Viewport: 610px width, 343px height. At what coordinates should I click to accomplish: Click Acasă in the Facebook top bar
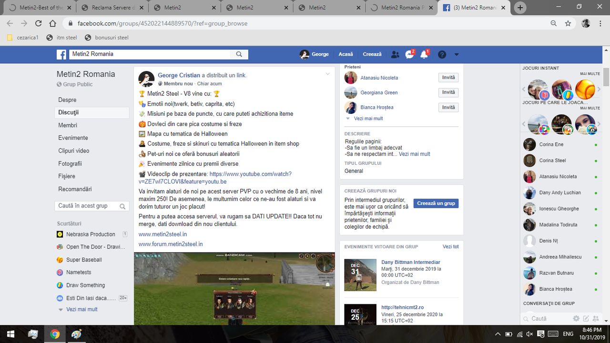click(346, 54)
